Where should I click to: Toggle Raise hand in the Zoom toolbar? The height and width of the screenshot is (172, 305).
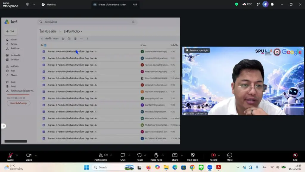coord(156,157)
